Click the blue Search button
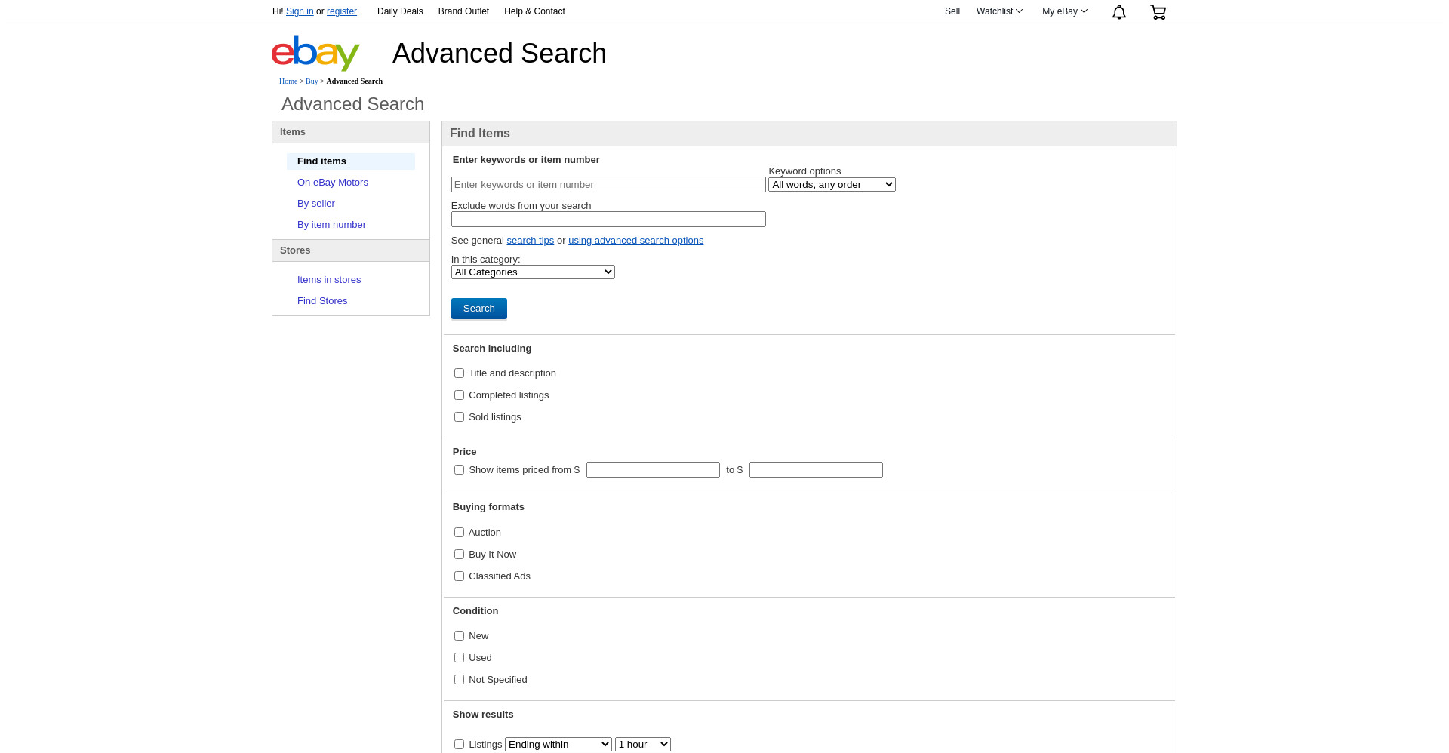This screenshot has height=753, width=1449. 479,309
